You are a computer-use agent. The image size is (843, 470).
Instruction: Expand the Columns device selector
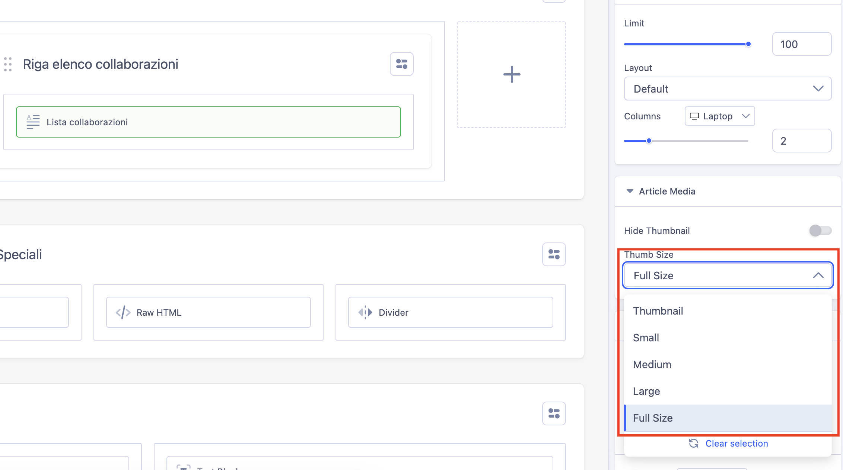click(x=720, y=116)
